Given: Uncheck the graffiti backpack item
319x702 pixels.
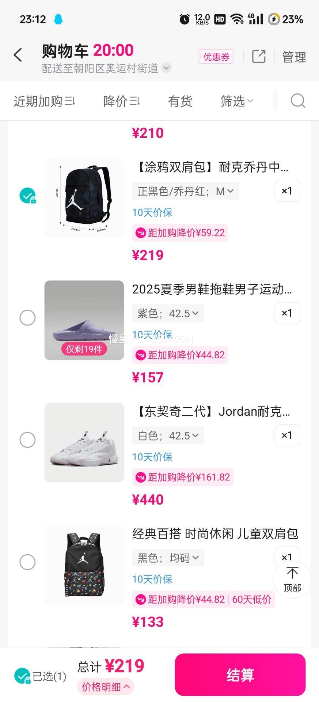Looking at the screenshot, I should point(27,196).
